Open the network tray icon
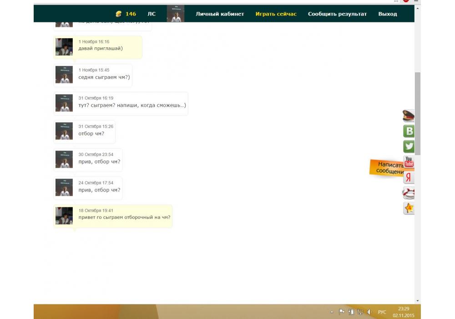This screenshot has height=319, width=455. 360,312
